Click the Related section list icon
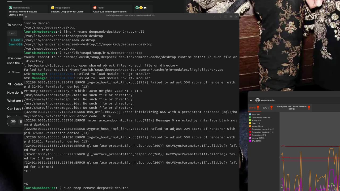This screenshot has width=340, height=191. pyautogui.click(x=10, y=84)
